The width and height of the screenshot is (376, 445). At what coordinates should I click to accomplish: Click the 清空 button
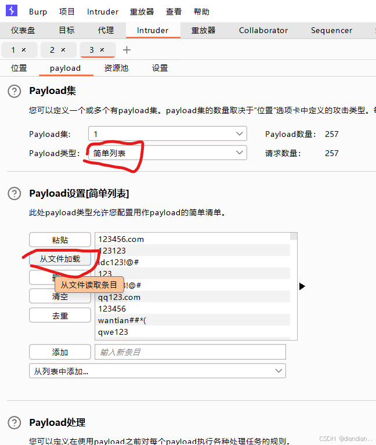(x=60, y=296)
